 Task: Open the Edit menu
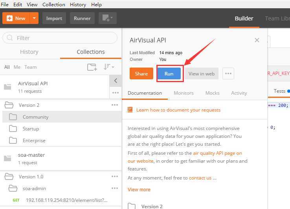18,4
